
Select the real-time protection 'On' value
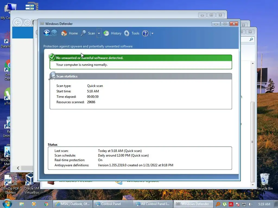coord(100,160)
